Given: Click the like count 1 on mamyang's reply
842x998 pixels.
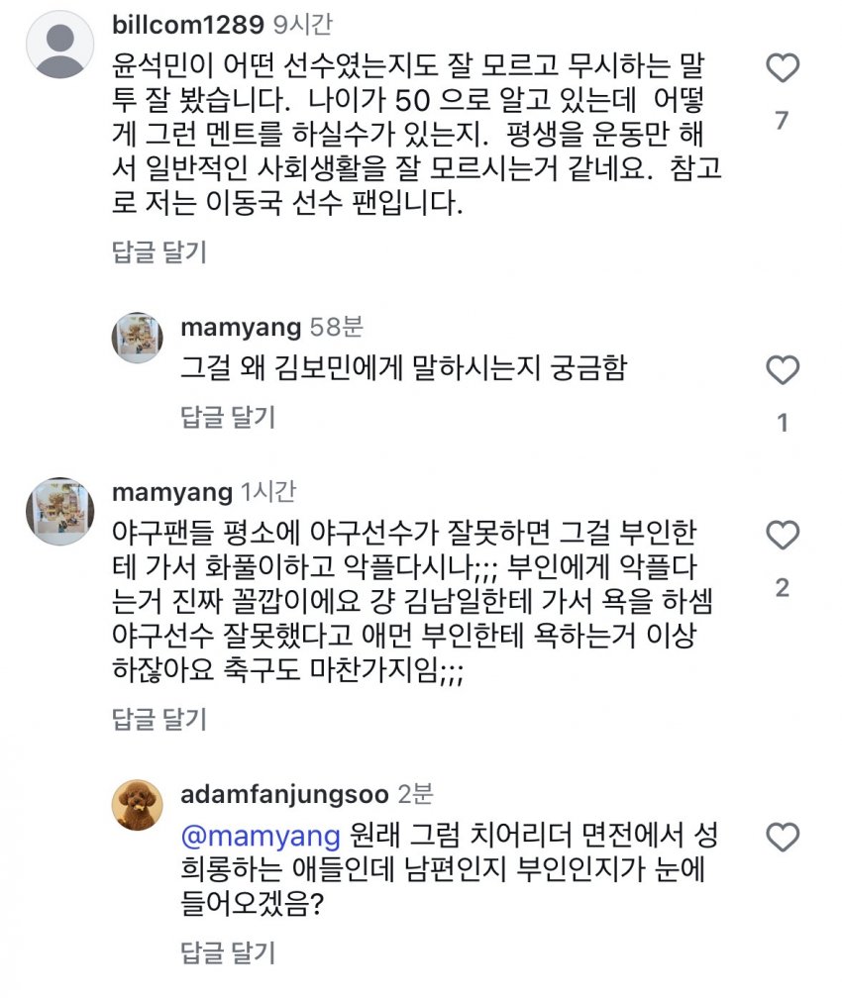Looking at the screenshot, I should tap(782, 424).
